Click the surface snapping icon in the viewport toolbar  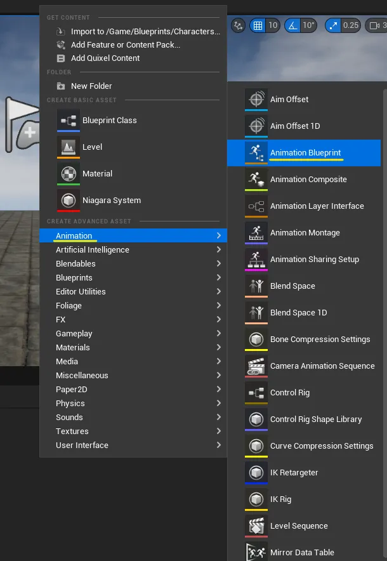tap(238, 25)
